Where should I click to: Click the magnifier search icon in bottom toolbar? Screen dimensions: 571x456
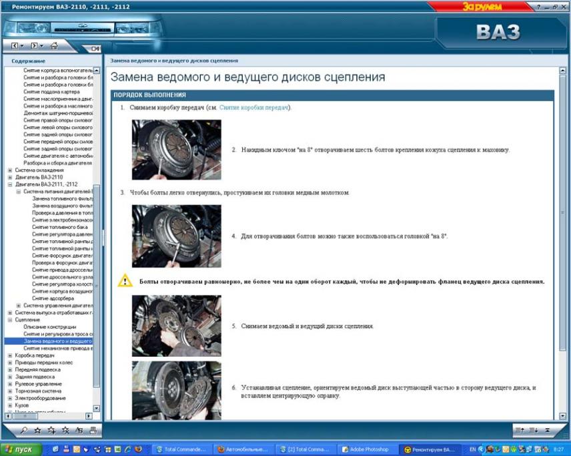click(x=24, y=431)
